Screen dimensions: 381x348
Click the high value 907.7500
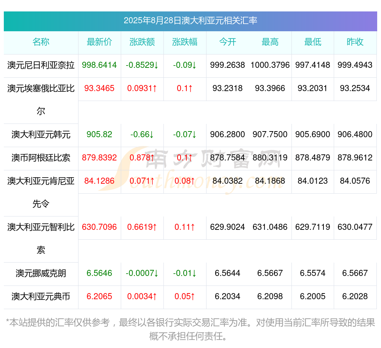pos(270,135)
